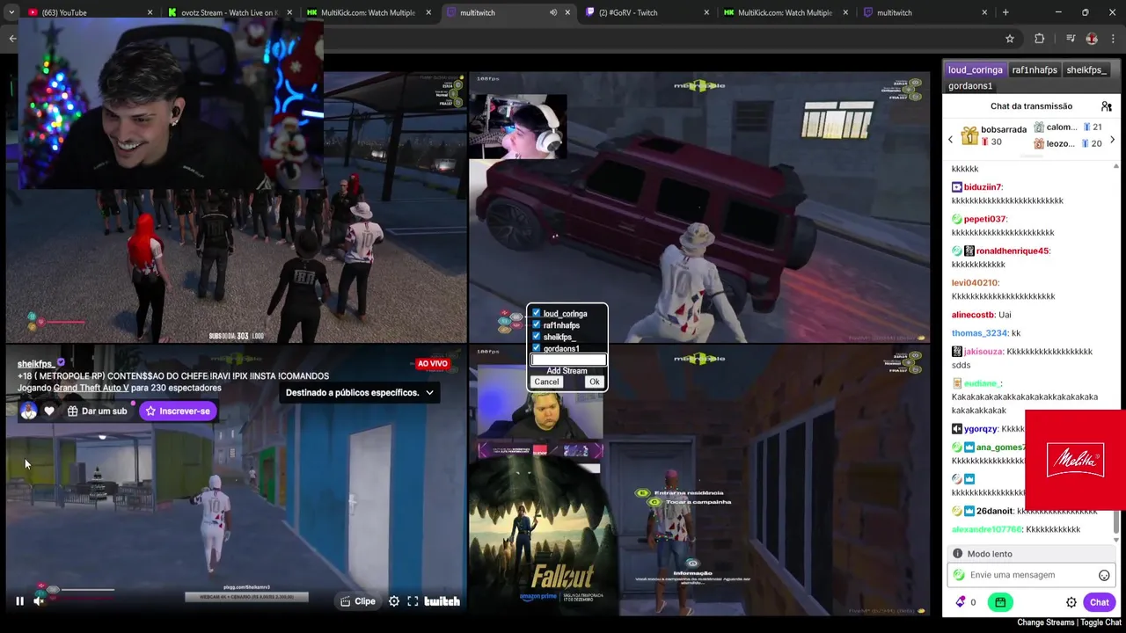
Task: Enter fullscreen on the sheikfps_ player
Action: pyautogui.click(x=413, y=601)
